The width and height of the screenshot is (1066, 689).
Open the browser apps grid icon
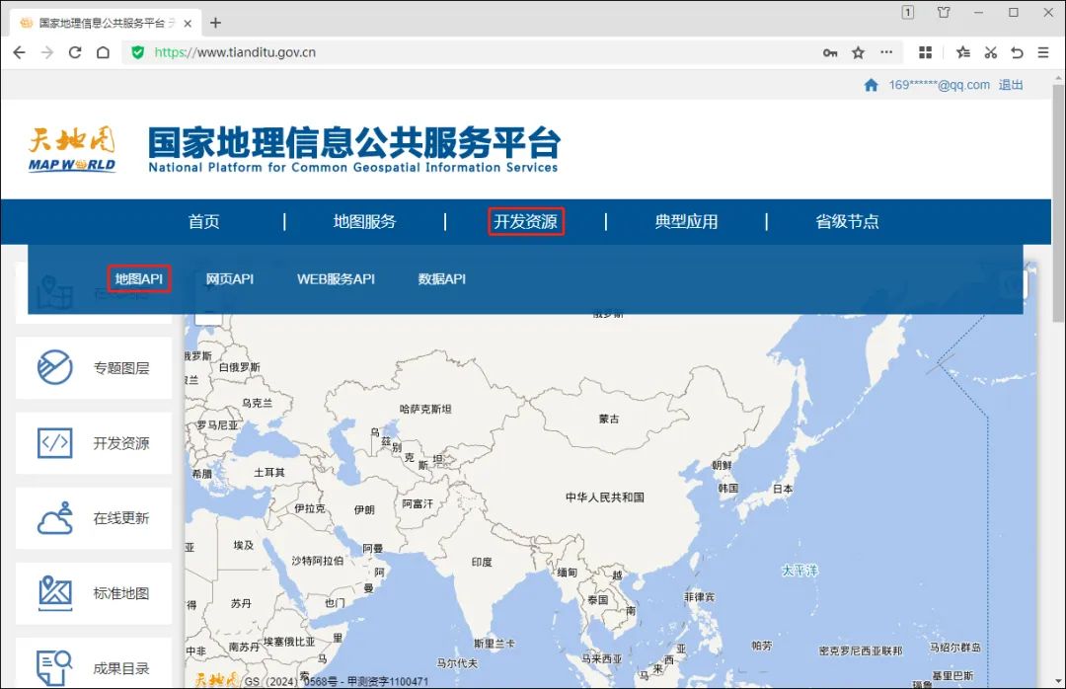925,52
